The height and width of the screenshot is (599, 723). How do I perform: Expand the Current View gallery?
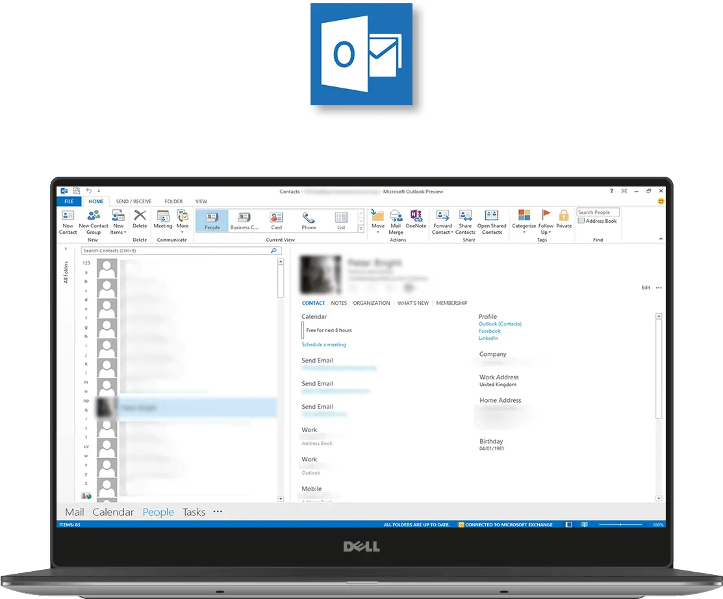(361, 228)
